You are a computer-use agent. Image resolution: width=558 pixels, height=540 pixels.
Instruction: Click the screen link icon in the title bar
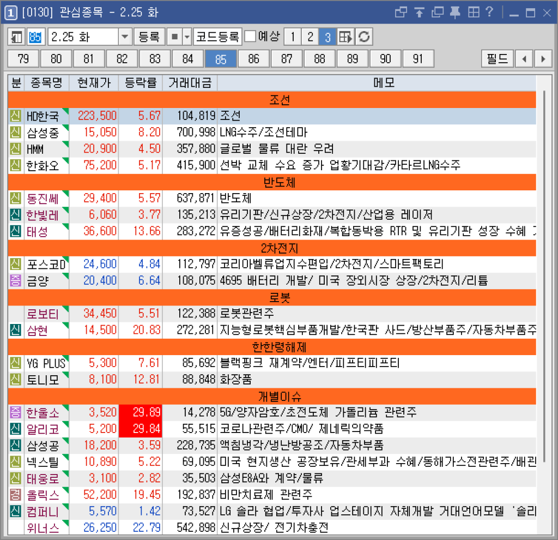[x=401, y=13]
